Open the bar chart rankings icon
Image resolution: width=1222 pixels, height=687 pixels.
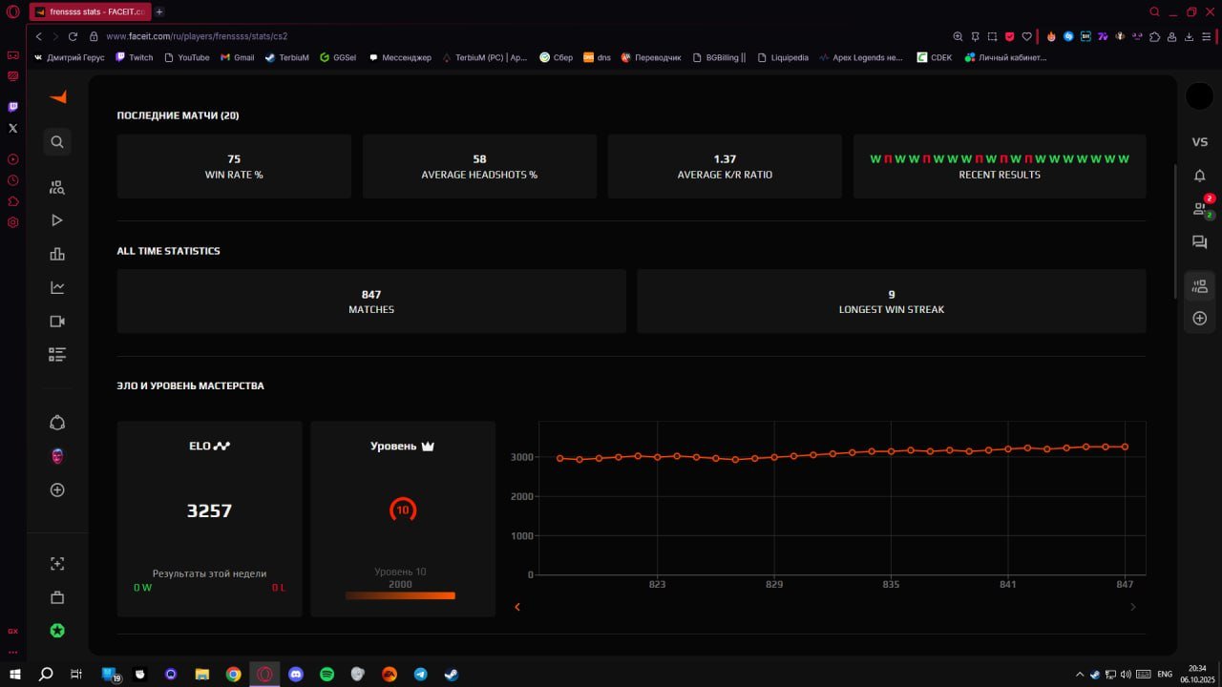[x=57, y=254]
